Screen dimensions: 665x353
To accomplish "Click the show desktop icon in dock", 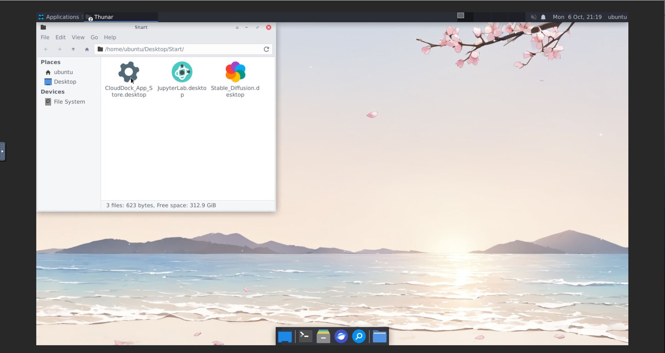I will (285, 336).
